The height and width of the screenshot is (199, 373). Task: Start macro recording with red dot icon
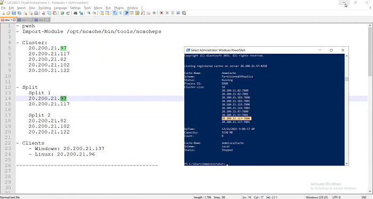pos(161,13)
